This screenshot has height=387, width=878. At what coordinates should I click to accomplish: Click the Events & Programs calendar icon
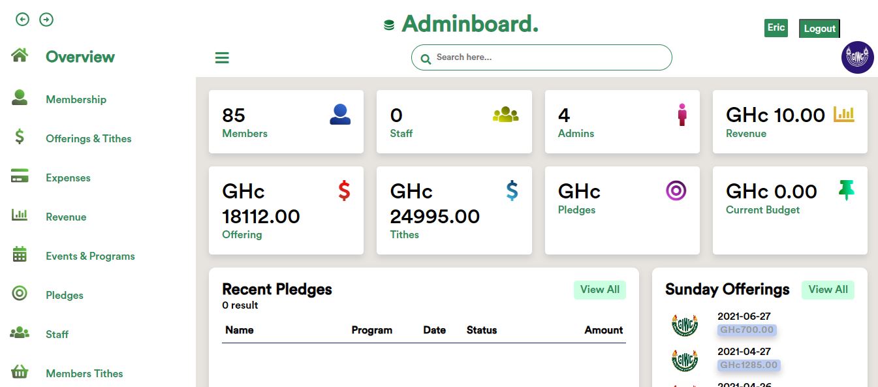[x=19, y=255]
